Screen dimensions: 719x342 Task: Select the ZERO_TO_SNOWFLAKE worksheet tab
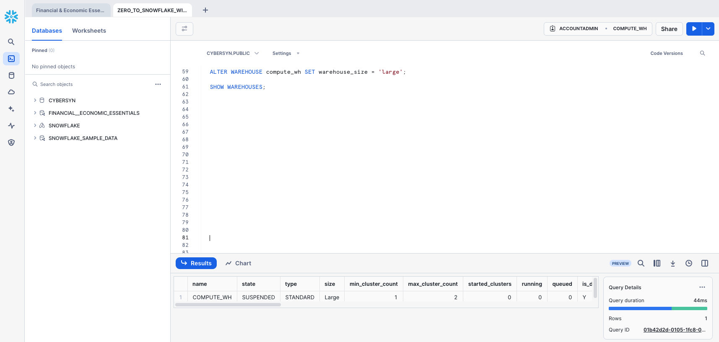(152, 10)
